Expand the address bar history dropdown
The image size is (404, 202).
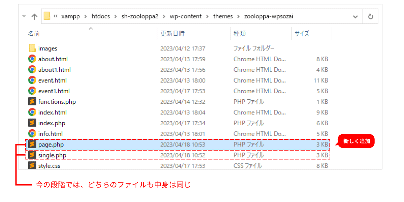(355, 16)
